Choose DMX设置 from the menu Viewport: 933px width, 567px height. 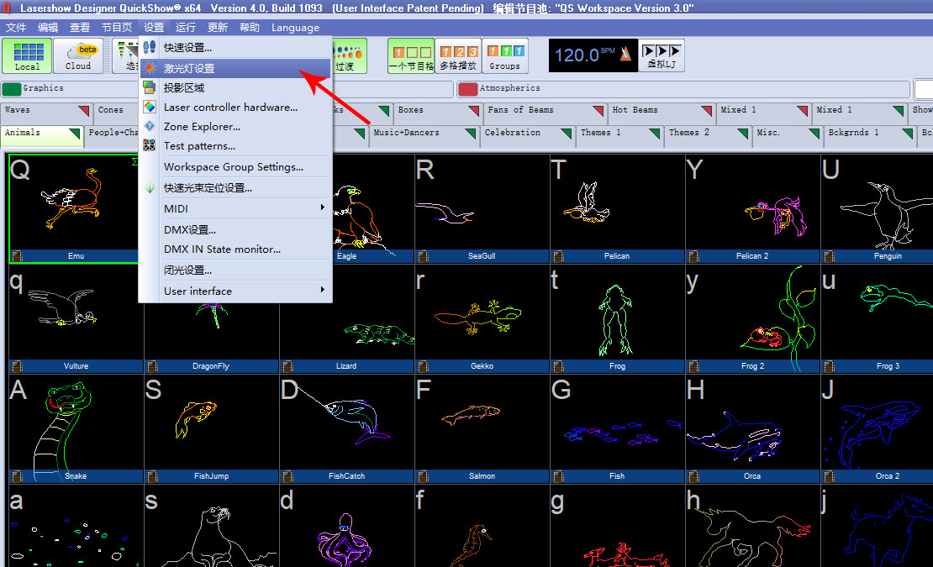235,230
